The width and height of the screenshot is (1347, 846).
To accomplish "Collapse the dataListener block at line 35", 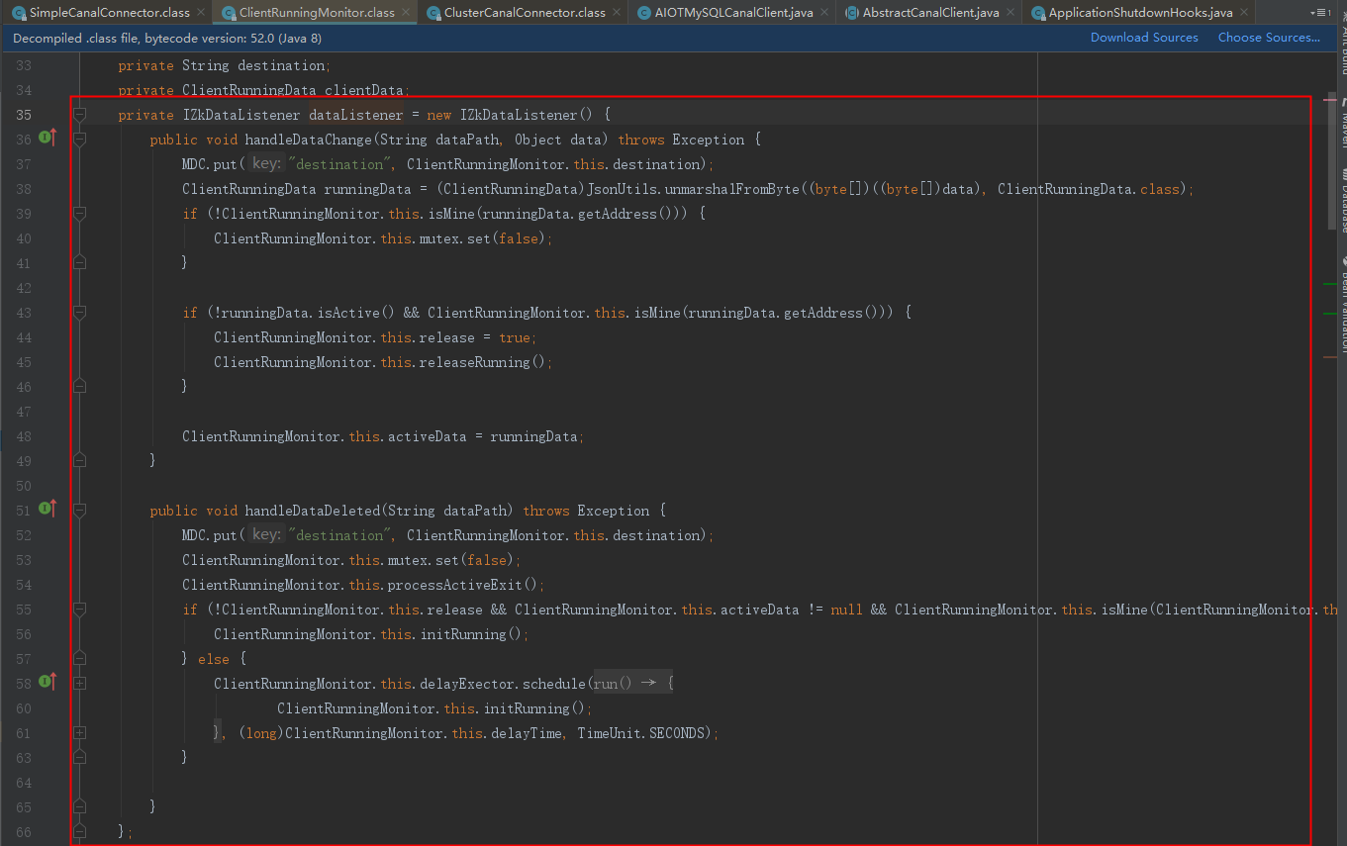I will pos(80,115).
